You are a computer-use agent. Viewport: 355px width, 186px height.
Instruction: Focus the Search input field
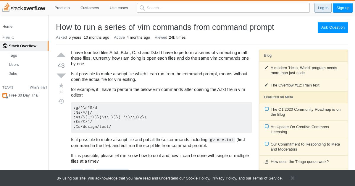point(223,8)
